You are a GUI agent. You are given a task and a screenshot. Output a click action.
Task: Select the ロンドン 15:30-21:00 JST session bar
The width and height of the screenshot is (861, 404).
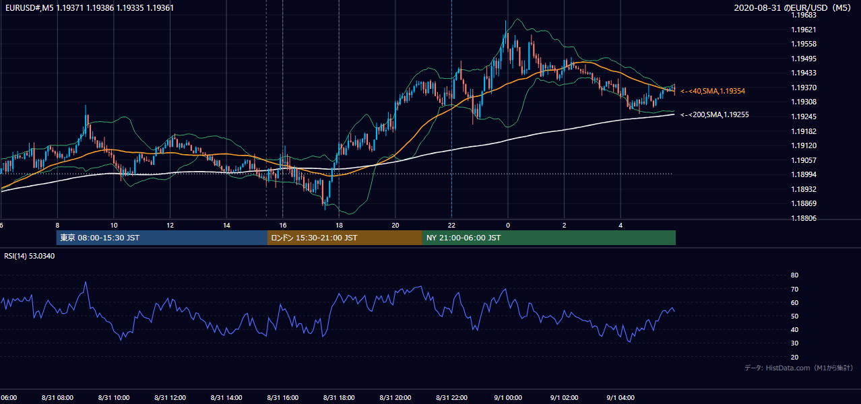[x=345, y=238]
